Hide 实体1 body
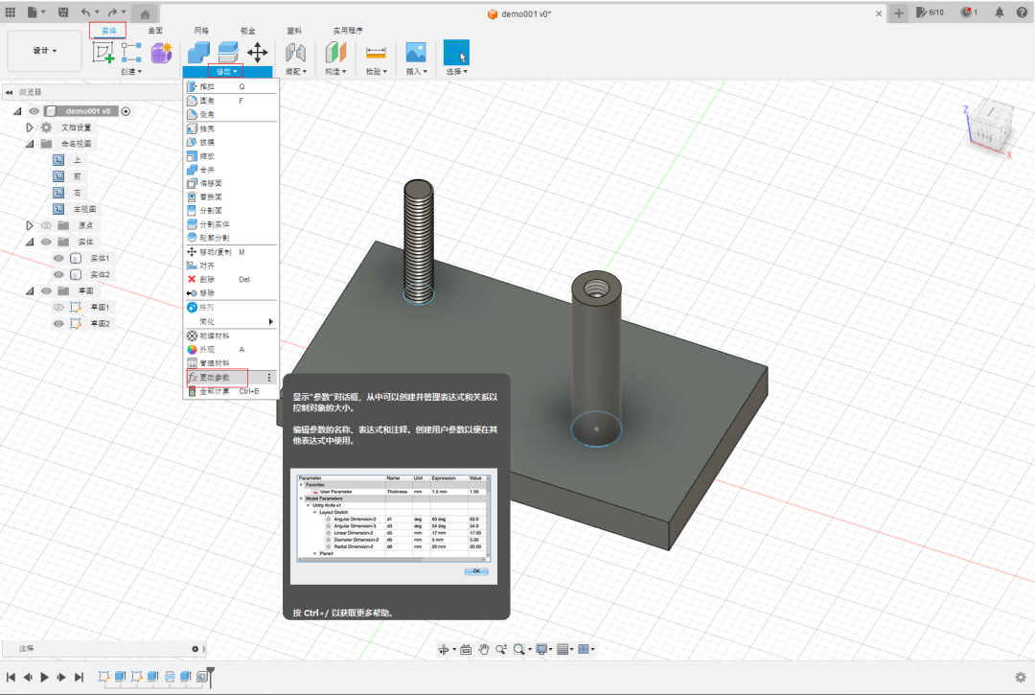This screenshot has width=1035, height=695. point(58,258)
